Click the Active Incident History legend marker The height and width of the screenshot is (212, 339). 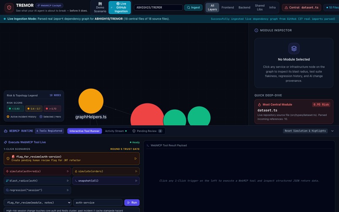tap(8, 117)
